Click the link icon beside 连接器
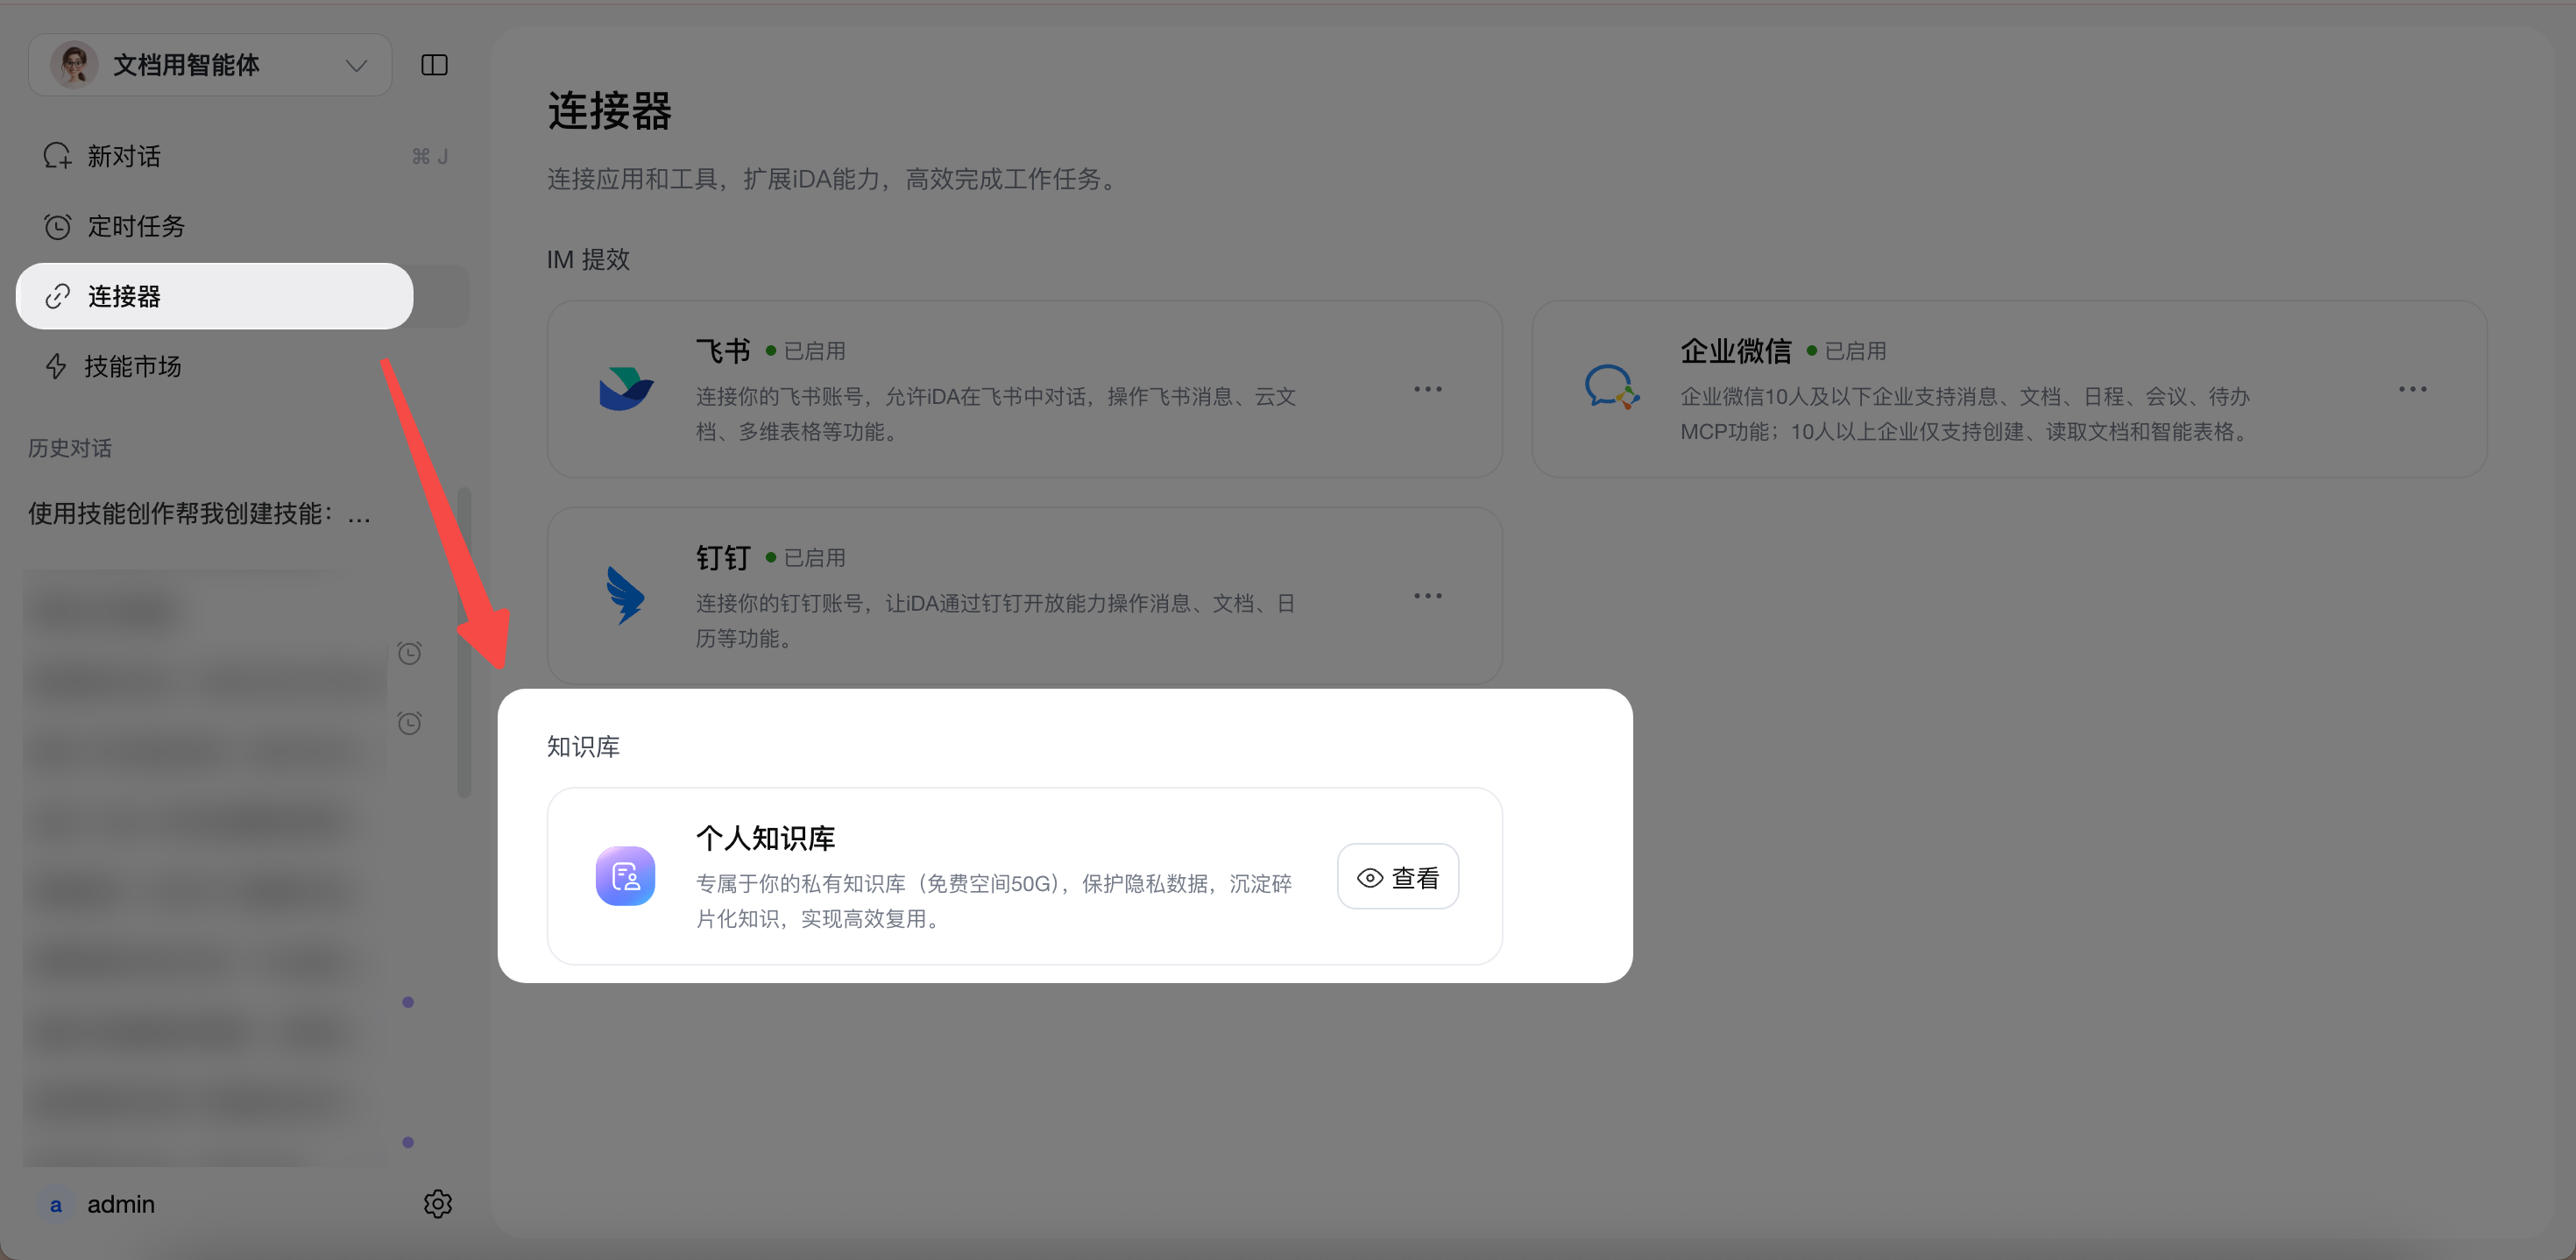Image resolution: width=2576 pixels, height=1260 pixels. 57,296
